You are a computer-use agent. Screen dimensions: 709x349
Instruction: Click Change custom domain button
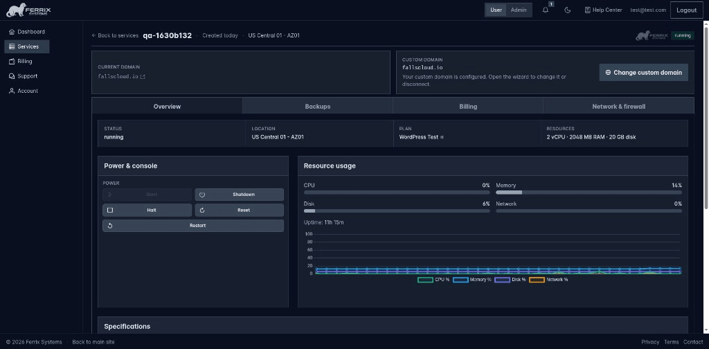[643, 72]
